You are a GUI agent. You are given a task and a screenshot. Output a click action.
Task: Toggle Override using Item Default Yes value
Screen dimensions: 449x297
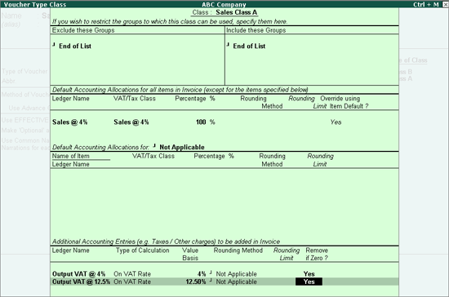336,122
